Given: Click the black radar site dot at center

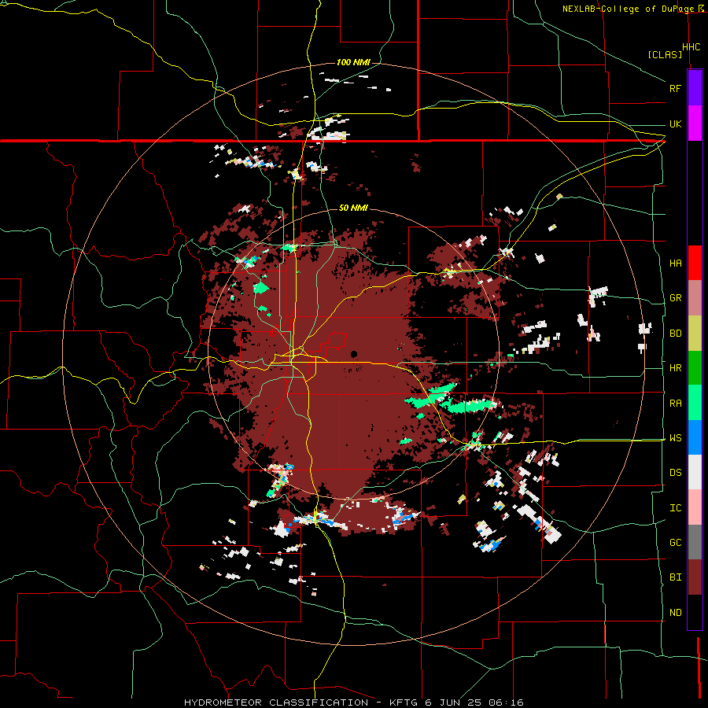Looking at the screenshot, I should pos(353,354).
